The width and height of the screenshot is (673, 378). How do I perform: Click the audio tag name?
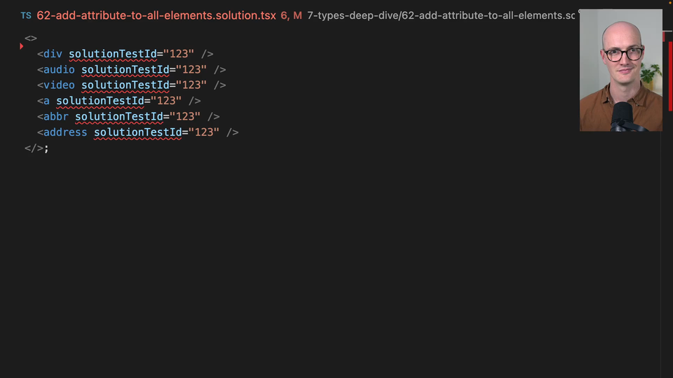(x=59, y=69)
